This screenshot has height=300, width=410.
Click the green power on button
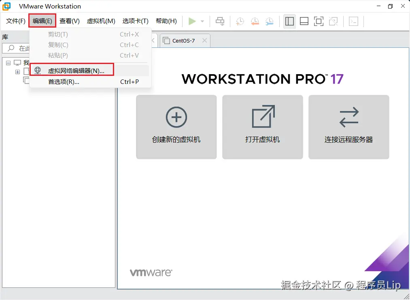point(192,21)
